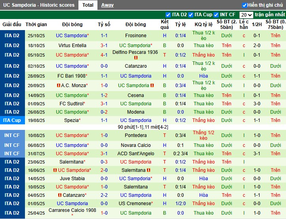This screenshot has width=286, height=219.
Task: Click the 4-1 score against Delfino Pescara
Action: tap(104, 55)
